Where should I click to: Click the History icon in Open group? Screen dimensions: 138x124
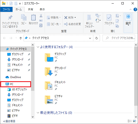[x=117, y=26]
